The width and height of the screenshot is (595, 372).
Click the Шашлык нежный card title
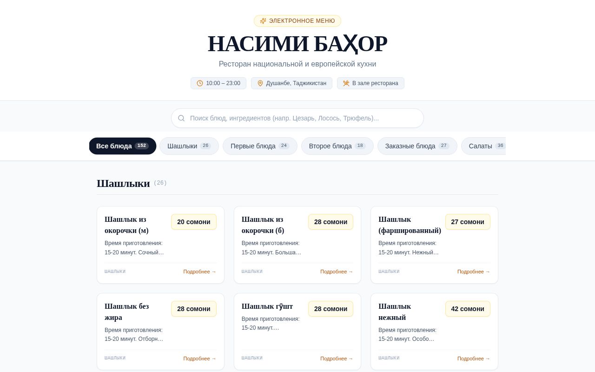[x=395, y=312]
